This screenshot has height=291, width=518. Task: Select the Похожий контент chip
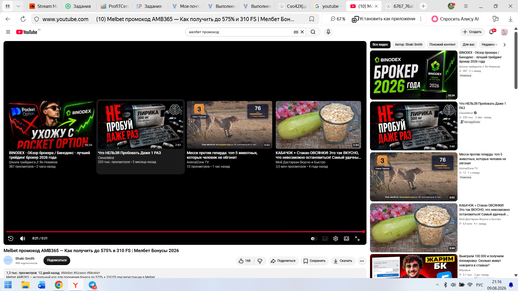point(442,45)
